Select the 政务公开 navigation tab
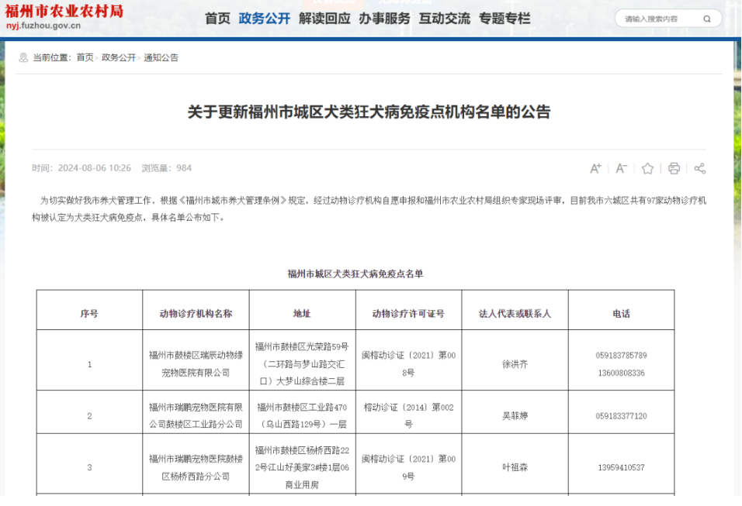Screen dimensions: 742x506 click(x=265, y=18)
